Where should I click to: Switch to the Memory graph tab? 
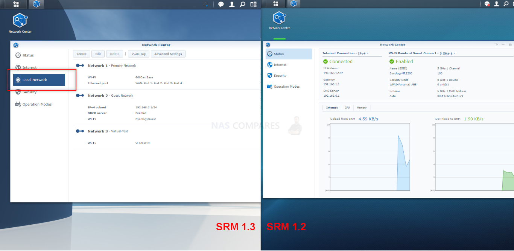click(x=362, y=108)
